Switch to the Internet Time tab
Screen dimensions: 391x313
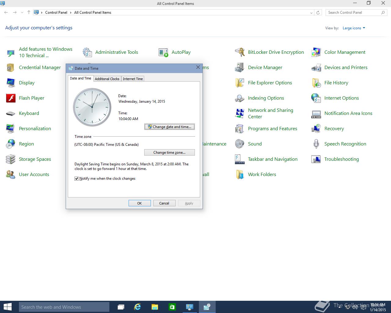(133, 79)
